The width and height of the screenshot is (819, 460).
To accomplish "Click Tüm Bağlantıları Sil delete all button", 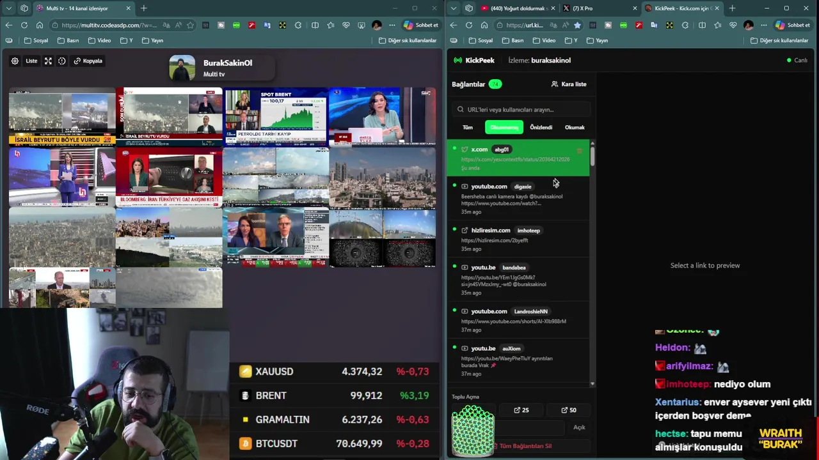I will pyautogui.click(x=521, y=446).
